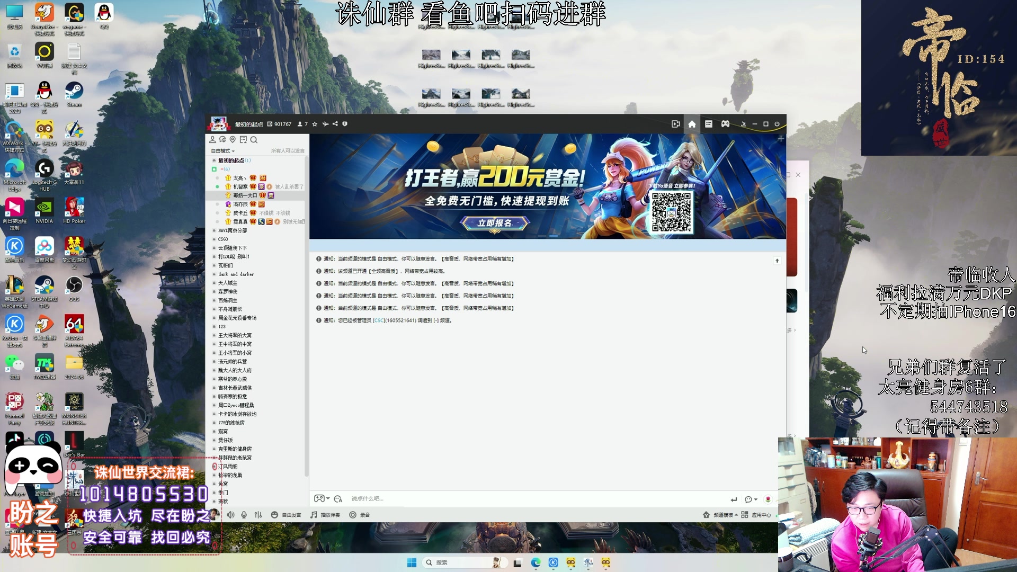Click the shield report icon in title bar
1017x572 pixels.
(345, 124)
